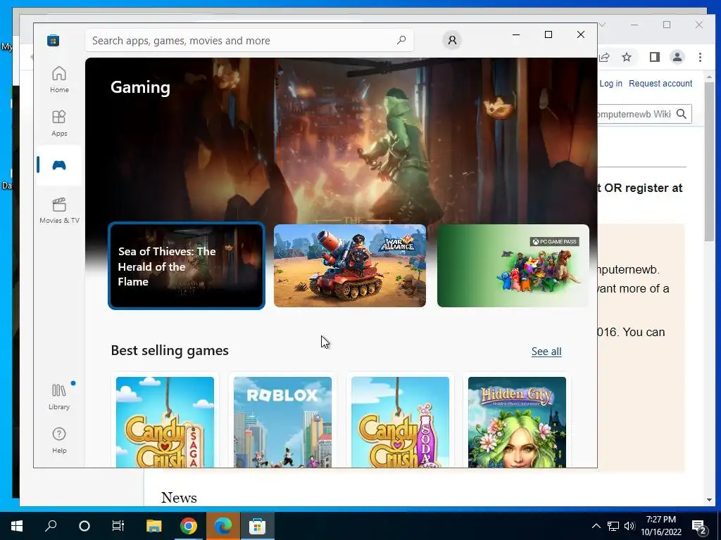Open the Chrome profile avatar

tap(677, 57)
